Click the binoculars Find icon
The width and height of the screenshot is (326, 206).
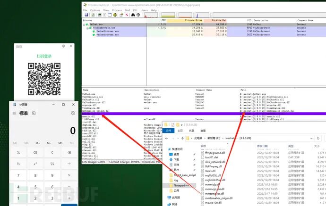click(x=133, y=15)
